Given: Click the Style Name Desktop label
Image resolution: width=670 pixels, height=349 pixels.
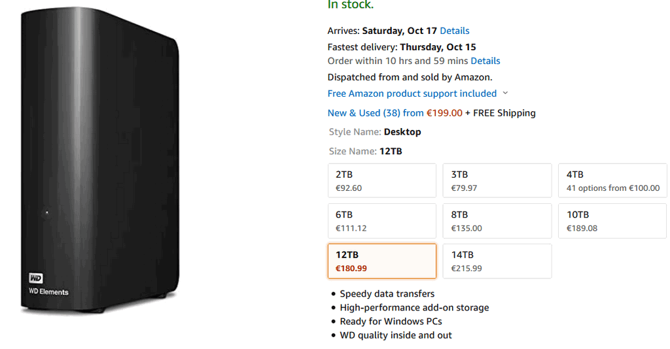Looking at the screenshot, I should click(375, 132).
